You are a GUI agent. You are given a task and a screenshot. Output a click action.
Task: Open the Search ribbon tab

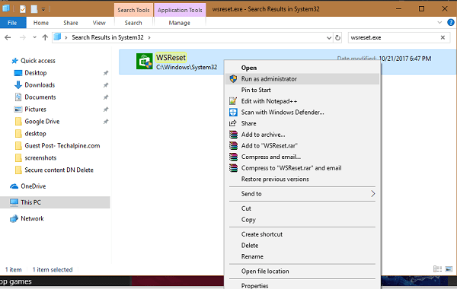(x=133, y=23)
